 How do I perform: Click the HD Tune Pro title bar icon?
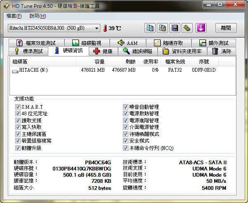click(7, 6)
